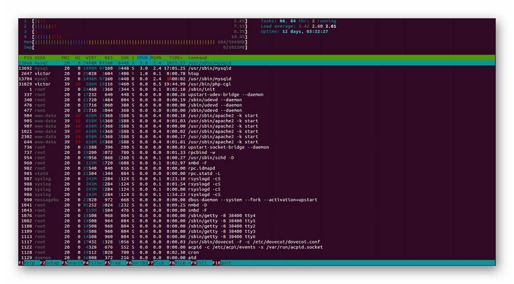Increase niceness with the F8 Nice + label
514x284 pixels.
(x=180, y=263)
